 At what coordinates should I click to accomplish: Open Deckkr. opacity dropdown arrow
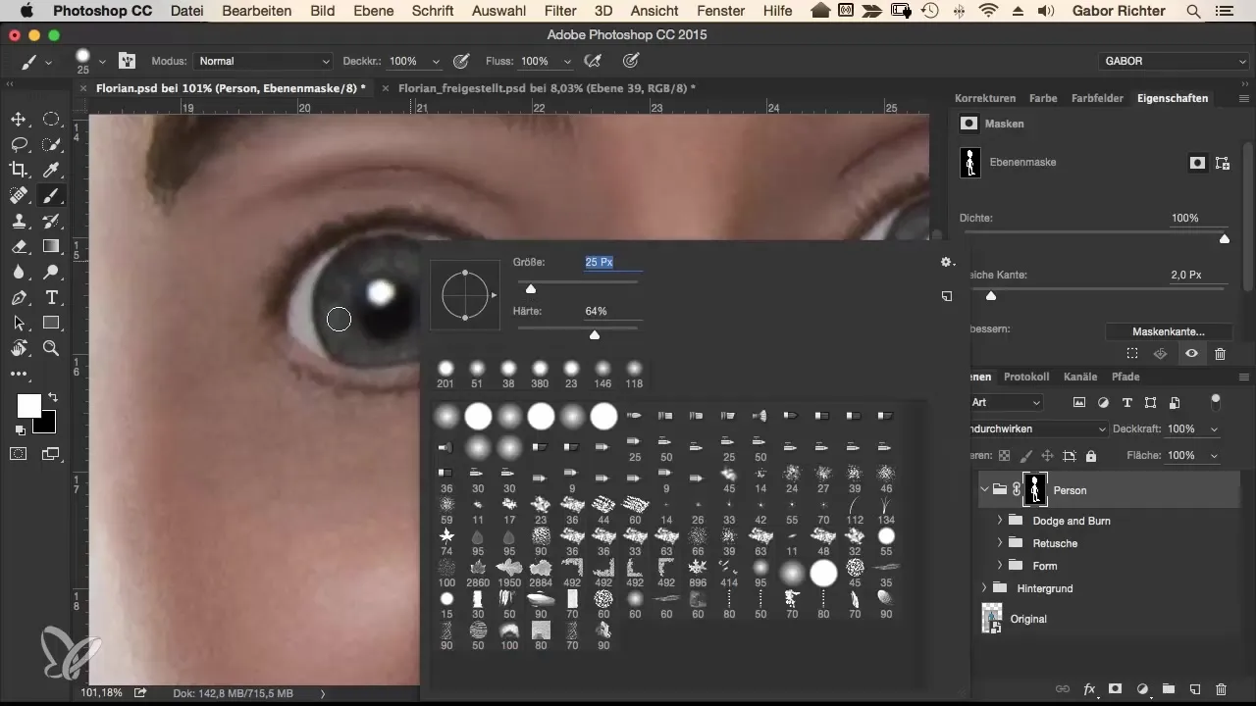click(436, 61)
